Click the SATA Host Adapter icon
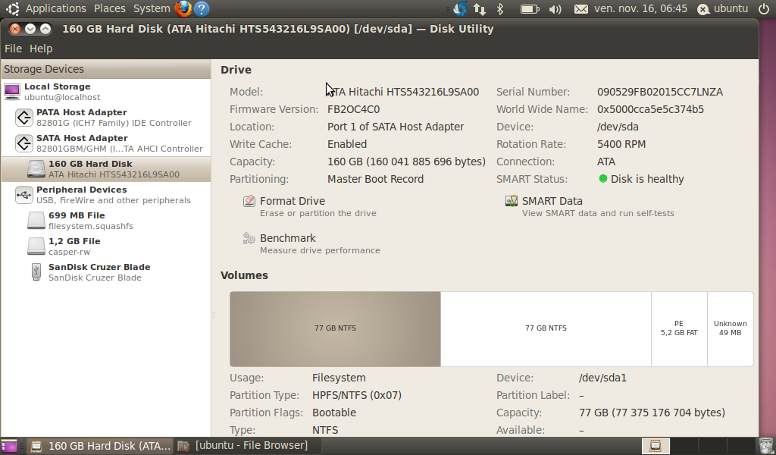The width and height of the screenshot is (776, 455). pos(23,143)
